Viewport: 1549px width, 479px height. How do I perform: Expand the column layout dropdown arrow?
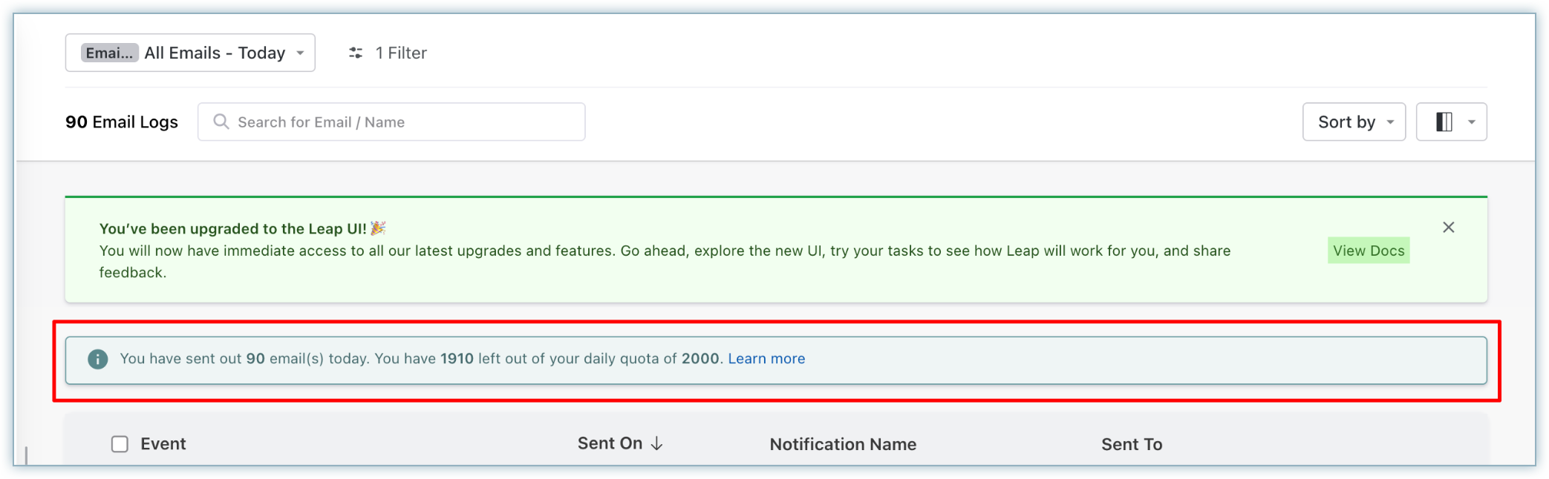[1471, 122]
